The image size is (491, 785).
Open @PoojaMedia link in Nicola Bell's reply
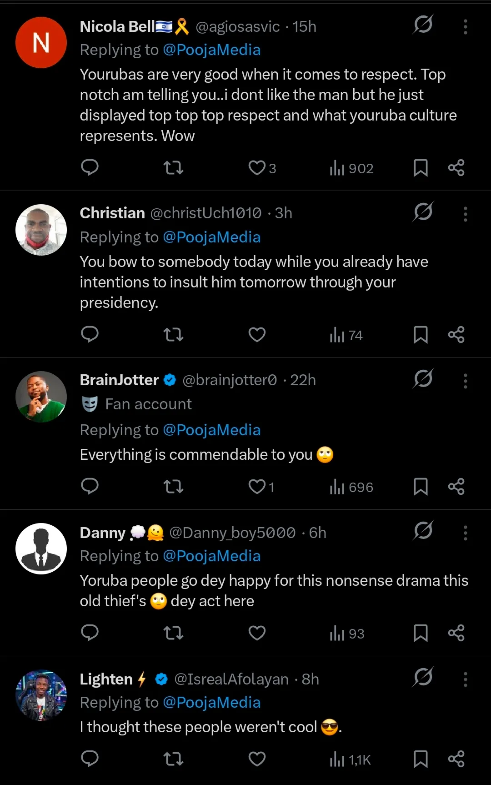(x=211, y=50)
